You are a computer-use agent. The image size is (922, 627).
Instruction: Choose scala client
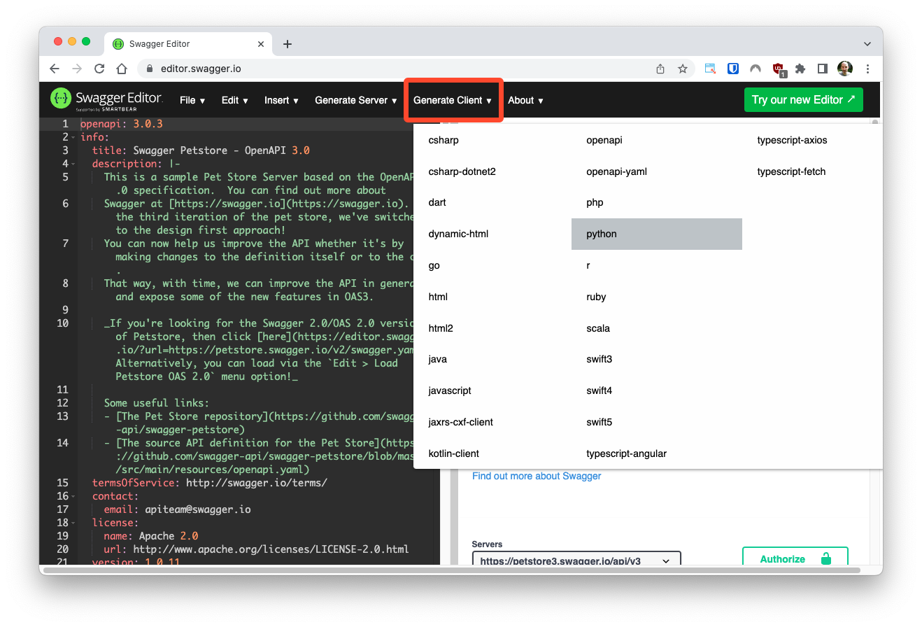click(657, 328)
